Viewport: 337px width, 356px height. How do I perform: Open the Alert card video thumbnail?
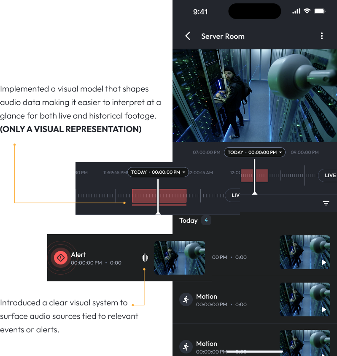coord(180,258)
